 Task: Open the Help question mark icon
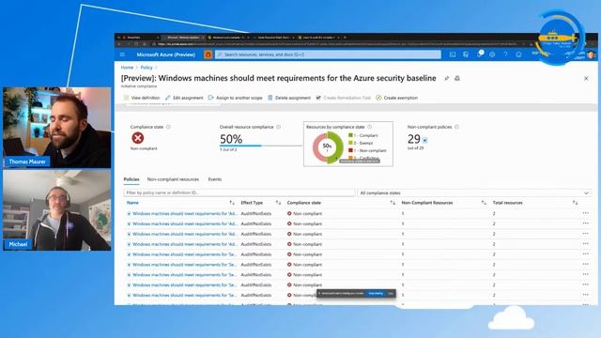(505, 54)
